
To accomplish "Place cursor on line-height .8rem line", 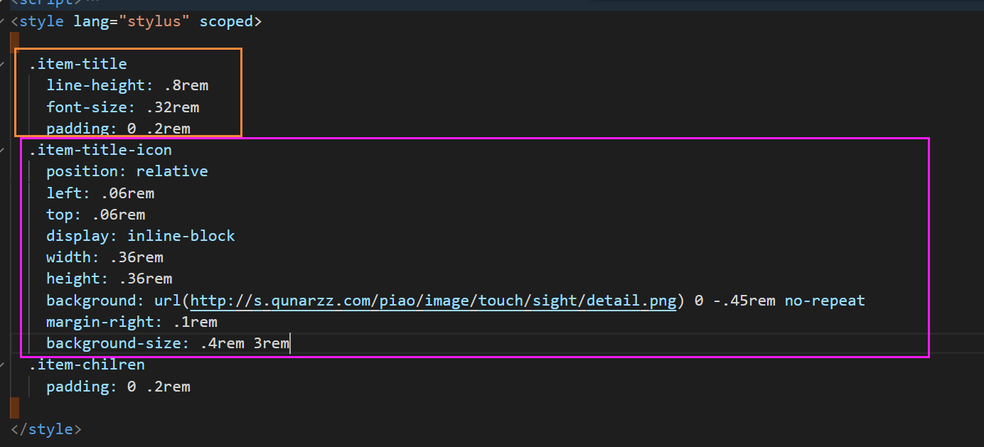I will [127, 85].
